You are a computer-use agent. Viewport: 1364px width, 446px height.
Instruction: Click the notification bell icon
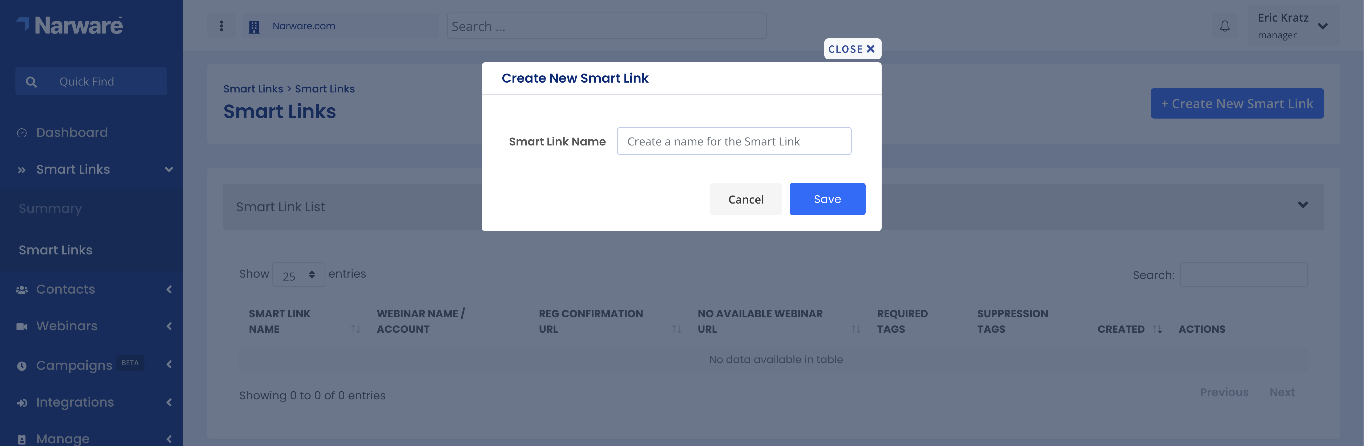[x=1224, y=26]
